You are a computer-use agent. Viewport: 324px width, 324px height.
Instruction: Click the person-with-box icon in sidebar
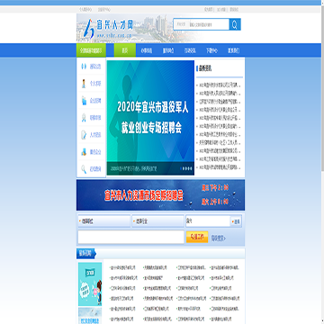tap(84, 152)
